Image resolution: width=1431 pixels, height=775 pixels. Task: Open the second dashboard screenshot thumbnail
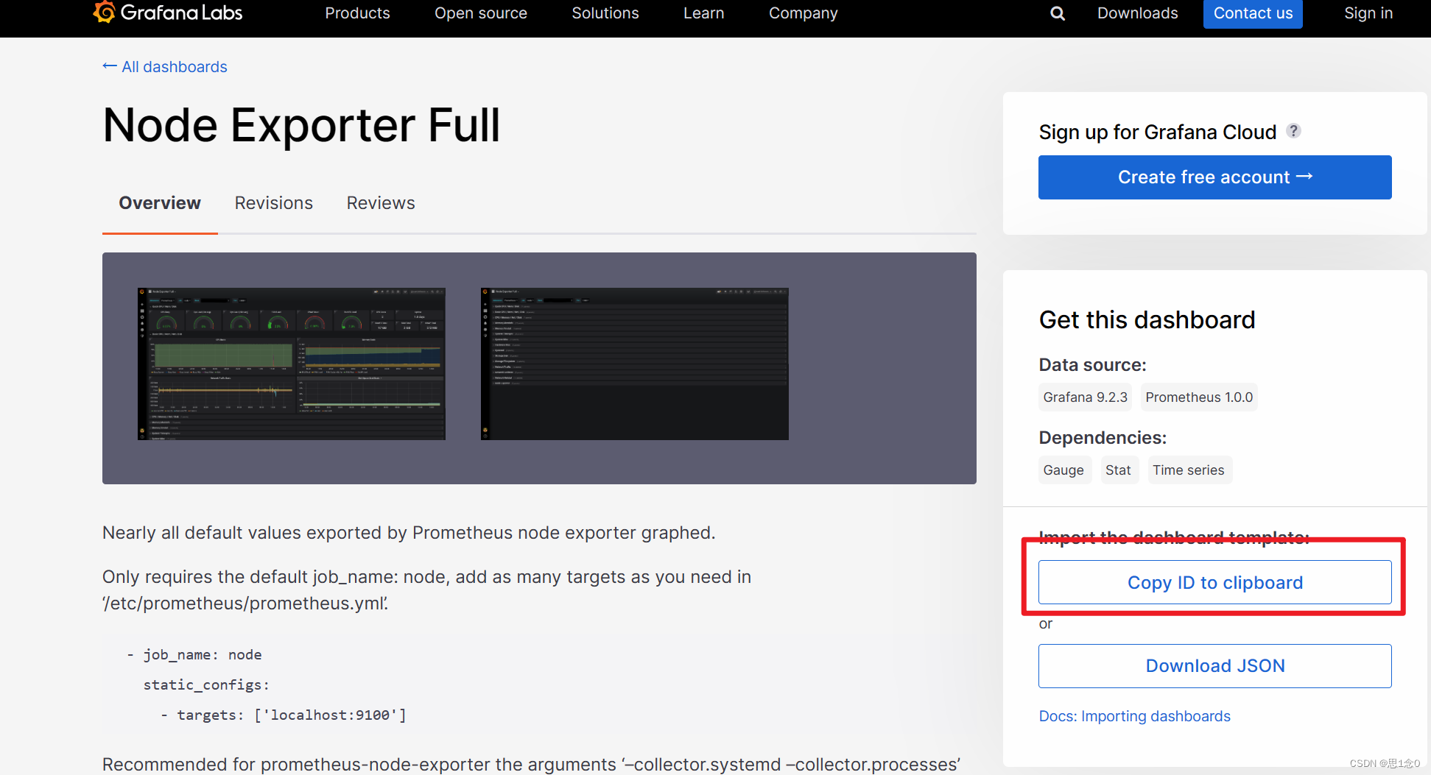[635, 364]
